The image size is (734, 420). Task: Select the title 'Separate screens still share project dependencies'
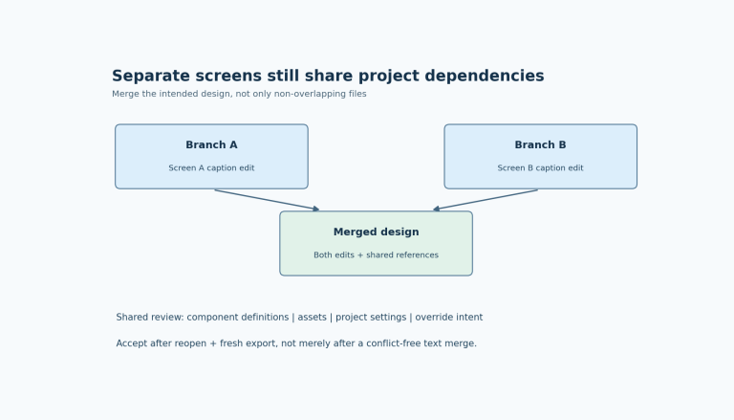[x=328, y=76]
